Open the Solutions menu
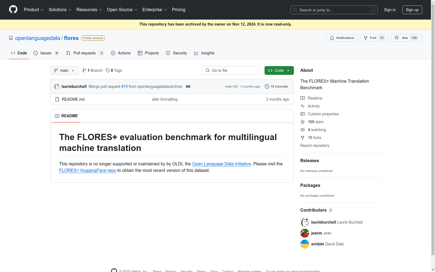The image size is (435, 272). click(x=60, y=10)
